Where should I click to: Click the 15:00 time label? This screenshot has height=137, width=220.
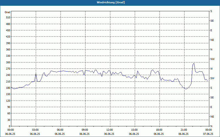point(134,130)
